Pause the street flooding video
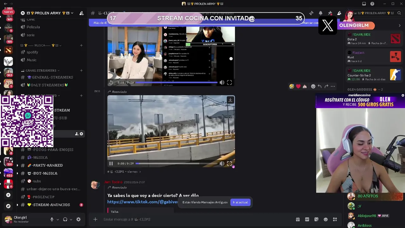This screenshot has height=228, width=405. 111,163
